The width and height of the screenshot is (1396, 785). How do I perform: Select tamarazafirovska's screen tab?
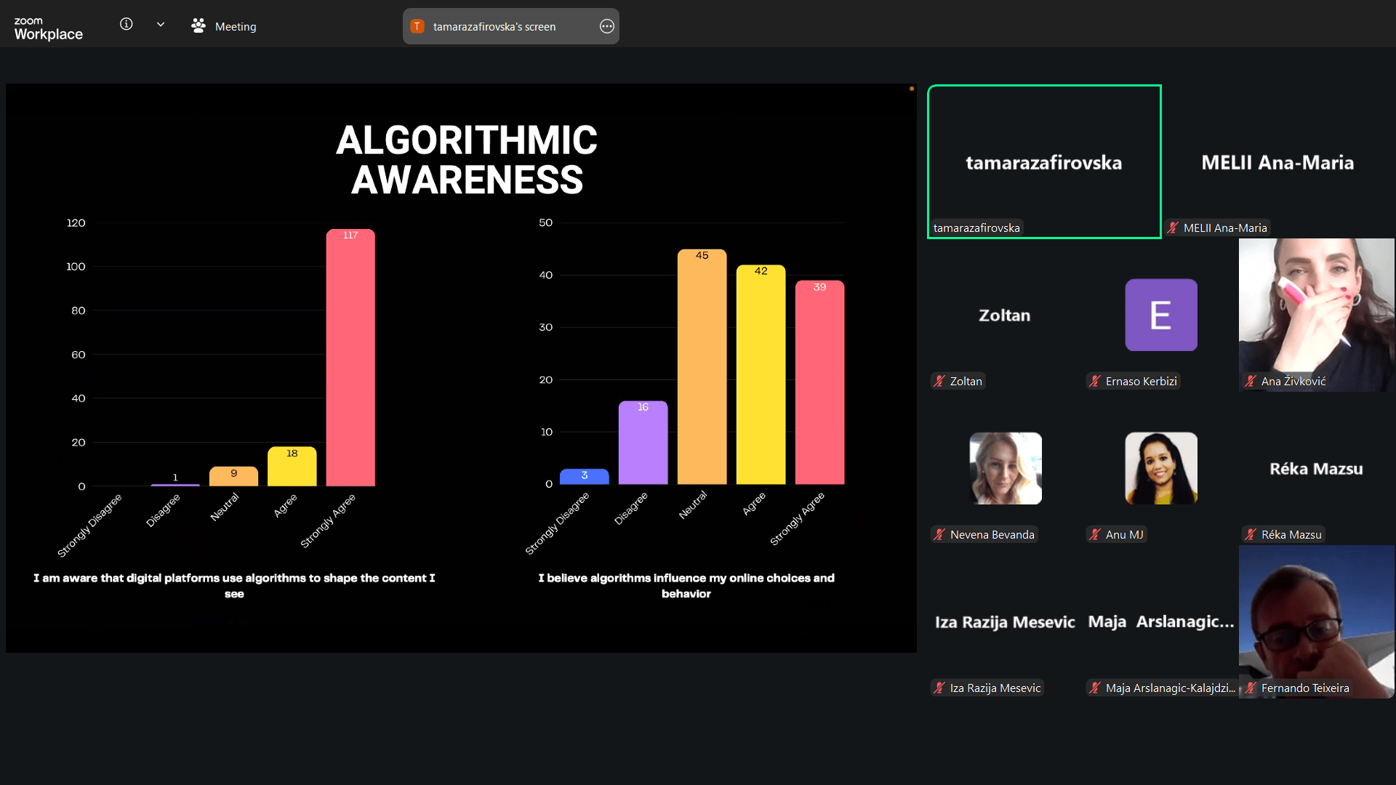coord(494,26)
